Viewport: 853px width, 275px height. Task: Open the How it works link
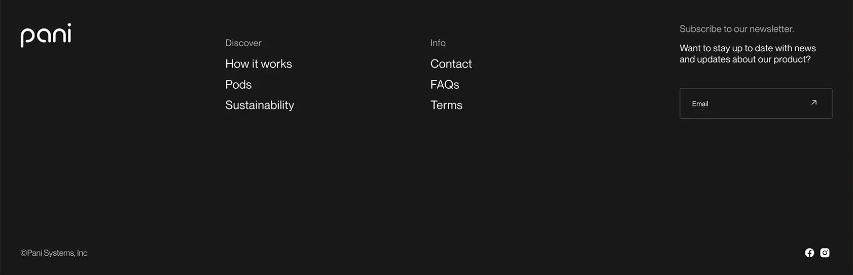pos(259,64)
